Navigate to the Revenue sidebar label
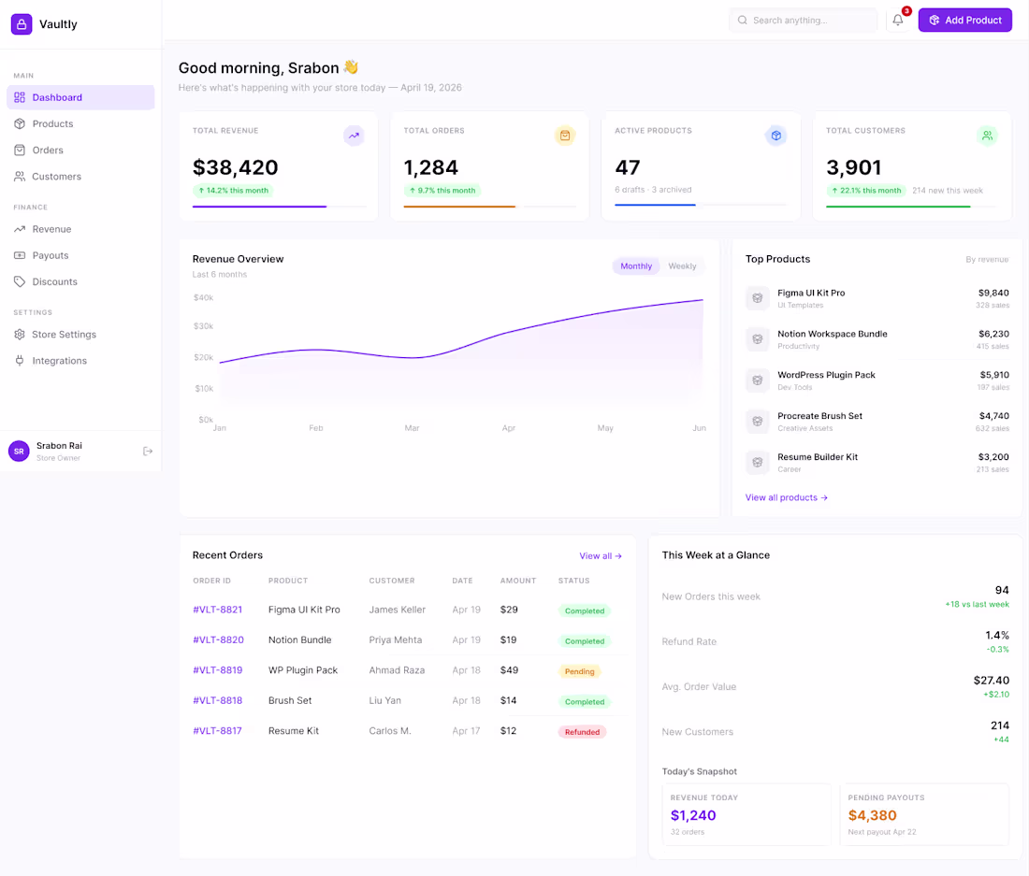 (51, 229)
